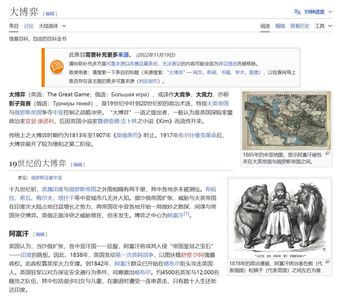Open the 中亚 link
This screenshot has height=298, width=338.
click(x=58, y=112)
